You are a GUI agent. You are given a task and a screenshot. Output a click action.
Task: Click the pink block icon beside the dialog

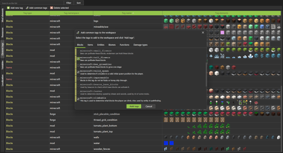coord(222,32)
